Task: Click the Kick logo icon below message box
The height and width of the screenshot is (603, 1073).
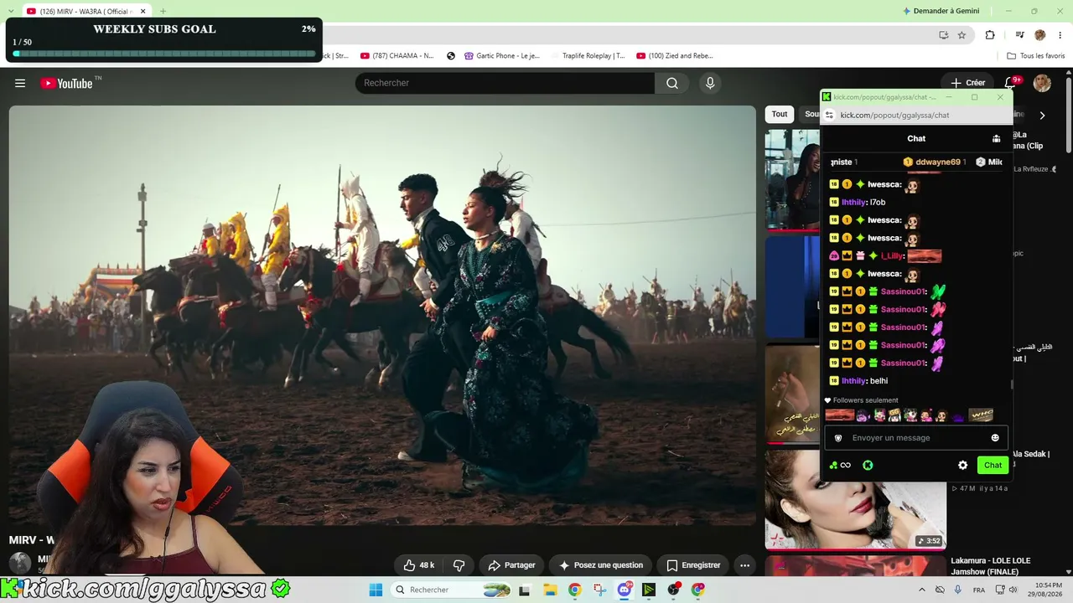Action: pyautogui.click(x=868, y=465)
